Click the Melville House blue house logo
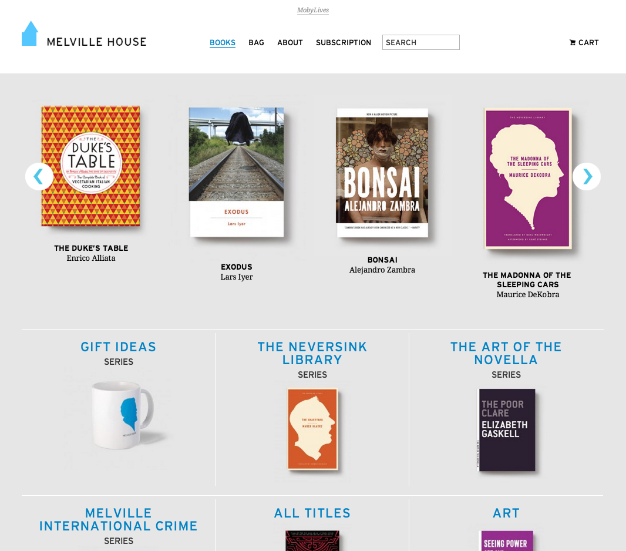The height and width of the screenshot is (551, 626). coord(30,34)
